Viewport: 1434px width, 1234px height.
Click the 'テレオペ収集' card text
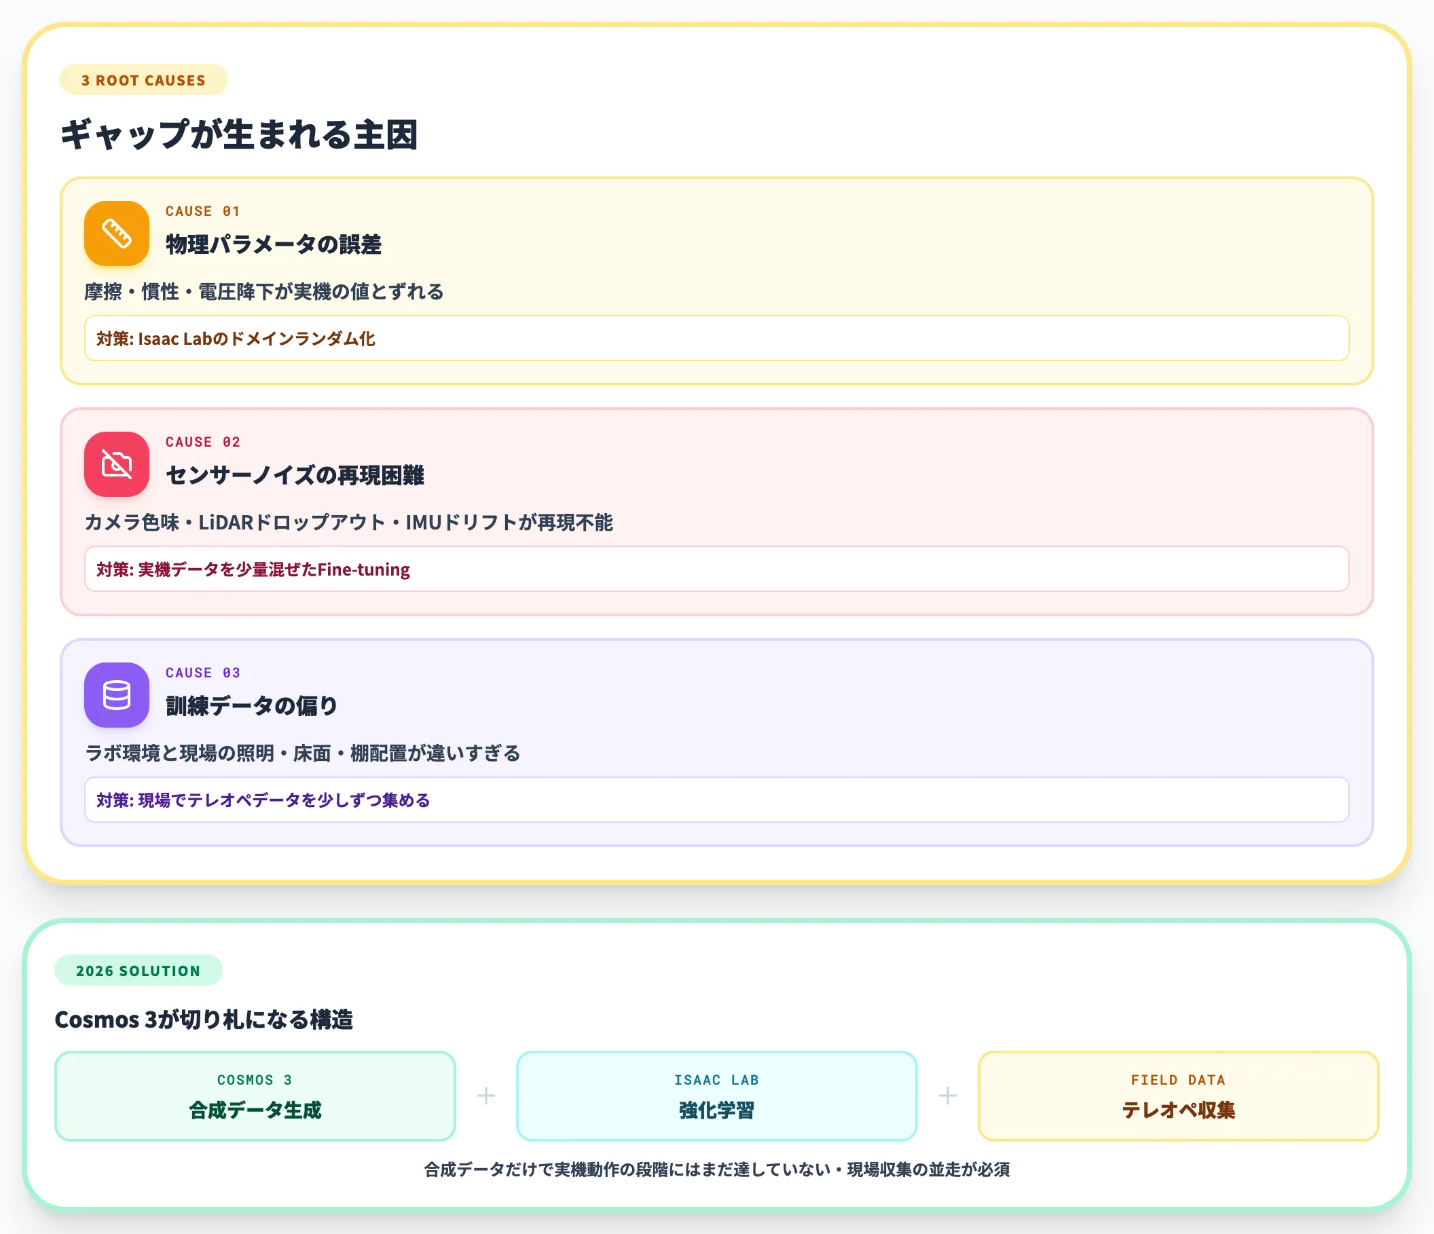coord(1178,1110)
